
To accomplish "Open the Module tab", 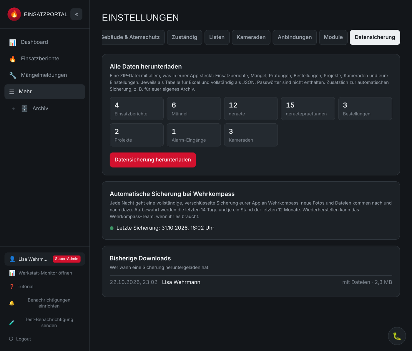I will pyautogui.click(x=333, y=37).
